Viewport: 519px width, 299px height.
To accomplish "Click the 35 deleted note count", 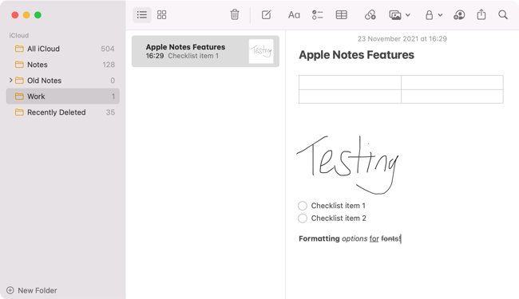I will click(x=110, y=112).
